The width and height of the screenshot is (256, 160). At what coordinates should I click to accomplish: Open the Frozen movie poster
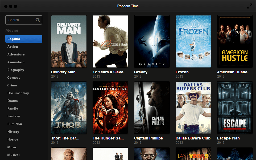tap(193, 41)
